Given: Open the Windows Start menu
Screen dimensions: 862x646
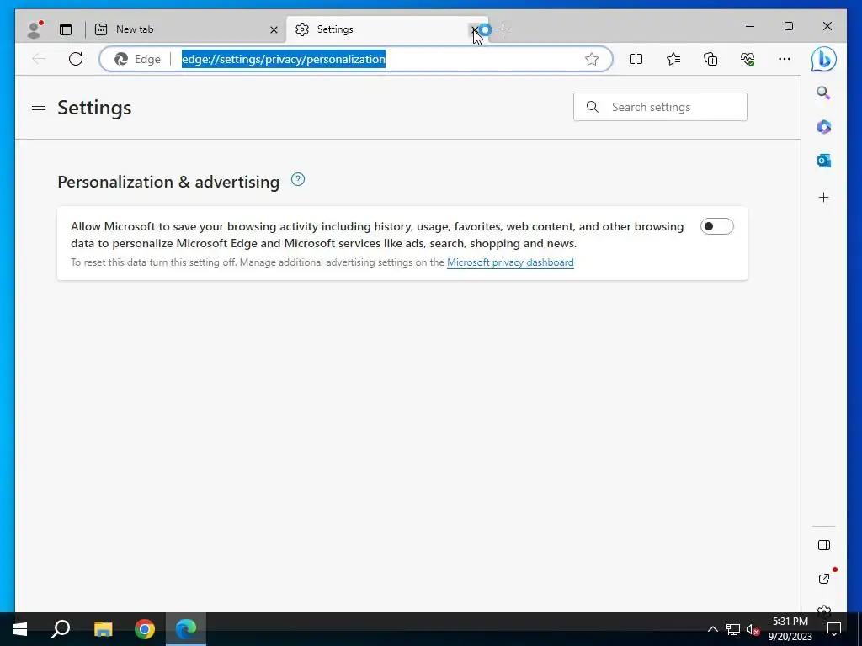Looking at the screenshot, I should pos(20,629).
